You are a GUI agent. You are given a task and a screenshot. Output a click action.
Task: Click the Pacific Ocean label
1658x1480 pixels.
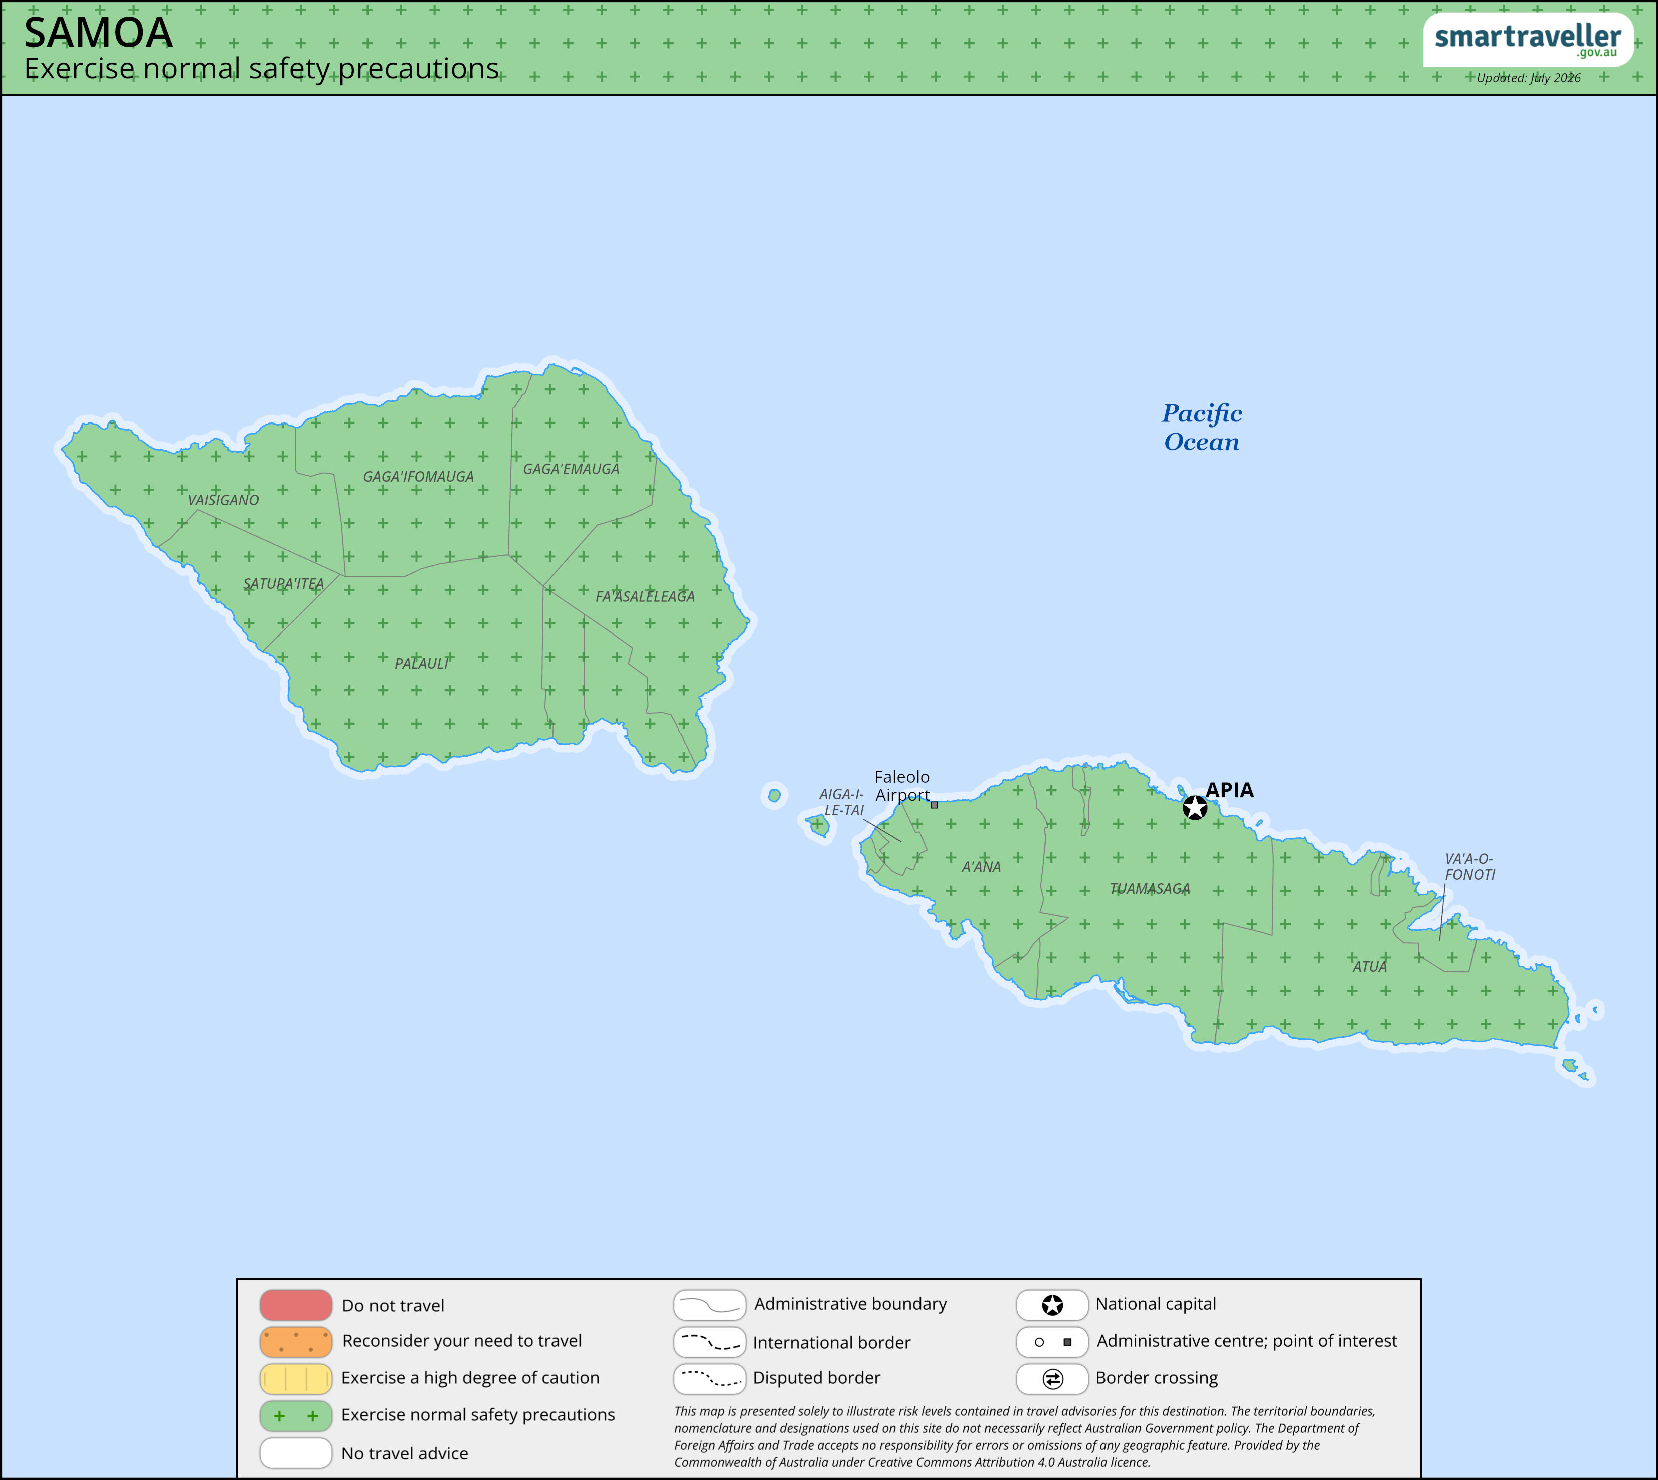[1202, 428]
